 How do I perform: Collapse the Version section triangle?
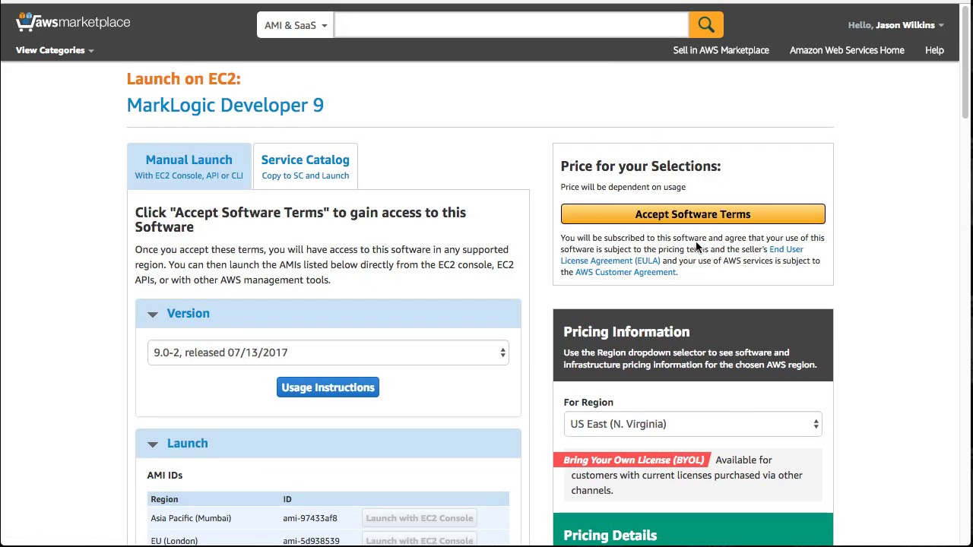(152, 314)
